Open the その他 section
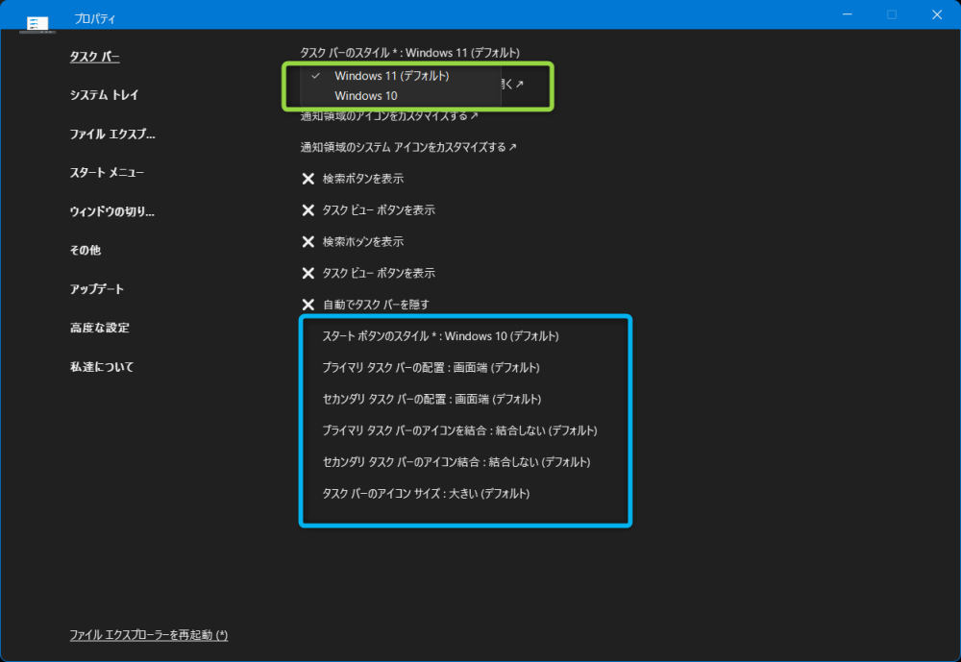This screenshot has height=662, width=961. point(86,250)
